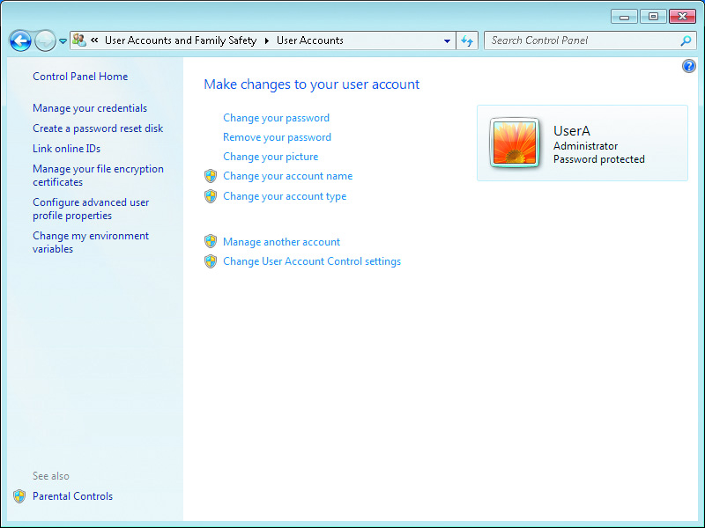The height and width of the screenshot is (528, 705).
Task: Click the search magnifier icon
Action: pos(686,40)
